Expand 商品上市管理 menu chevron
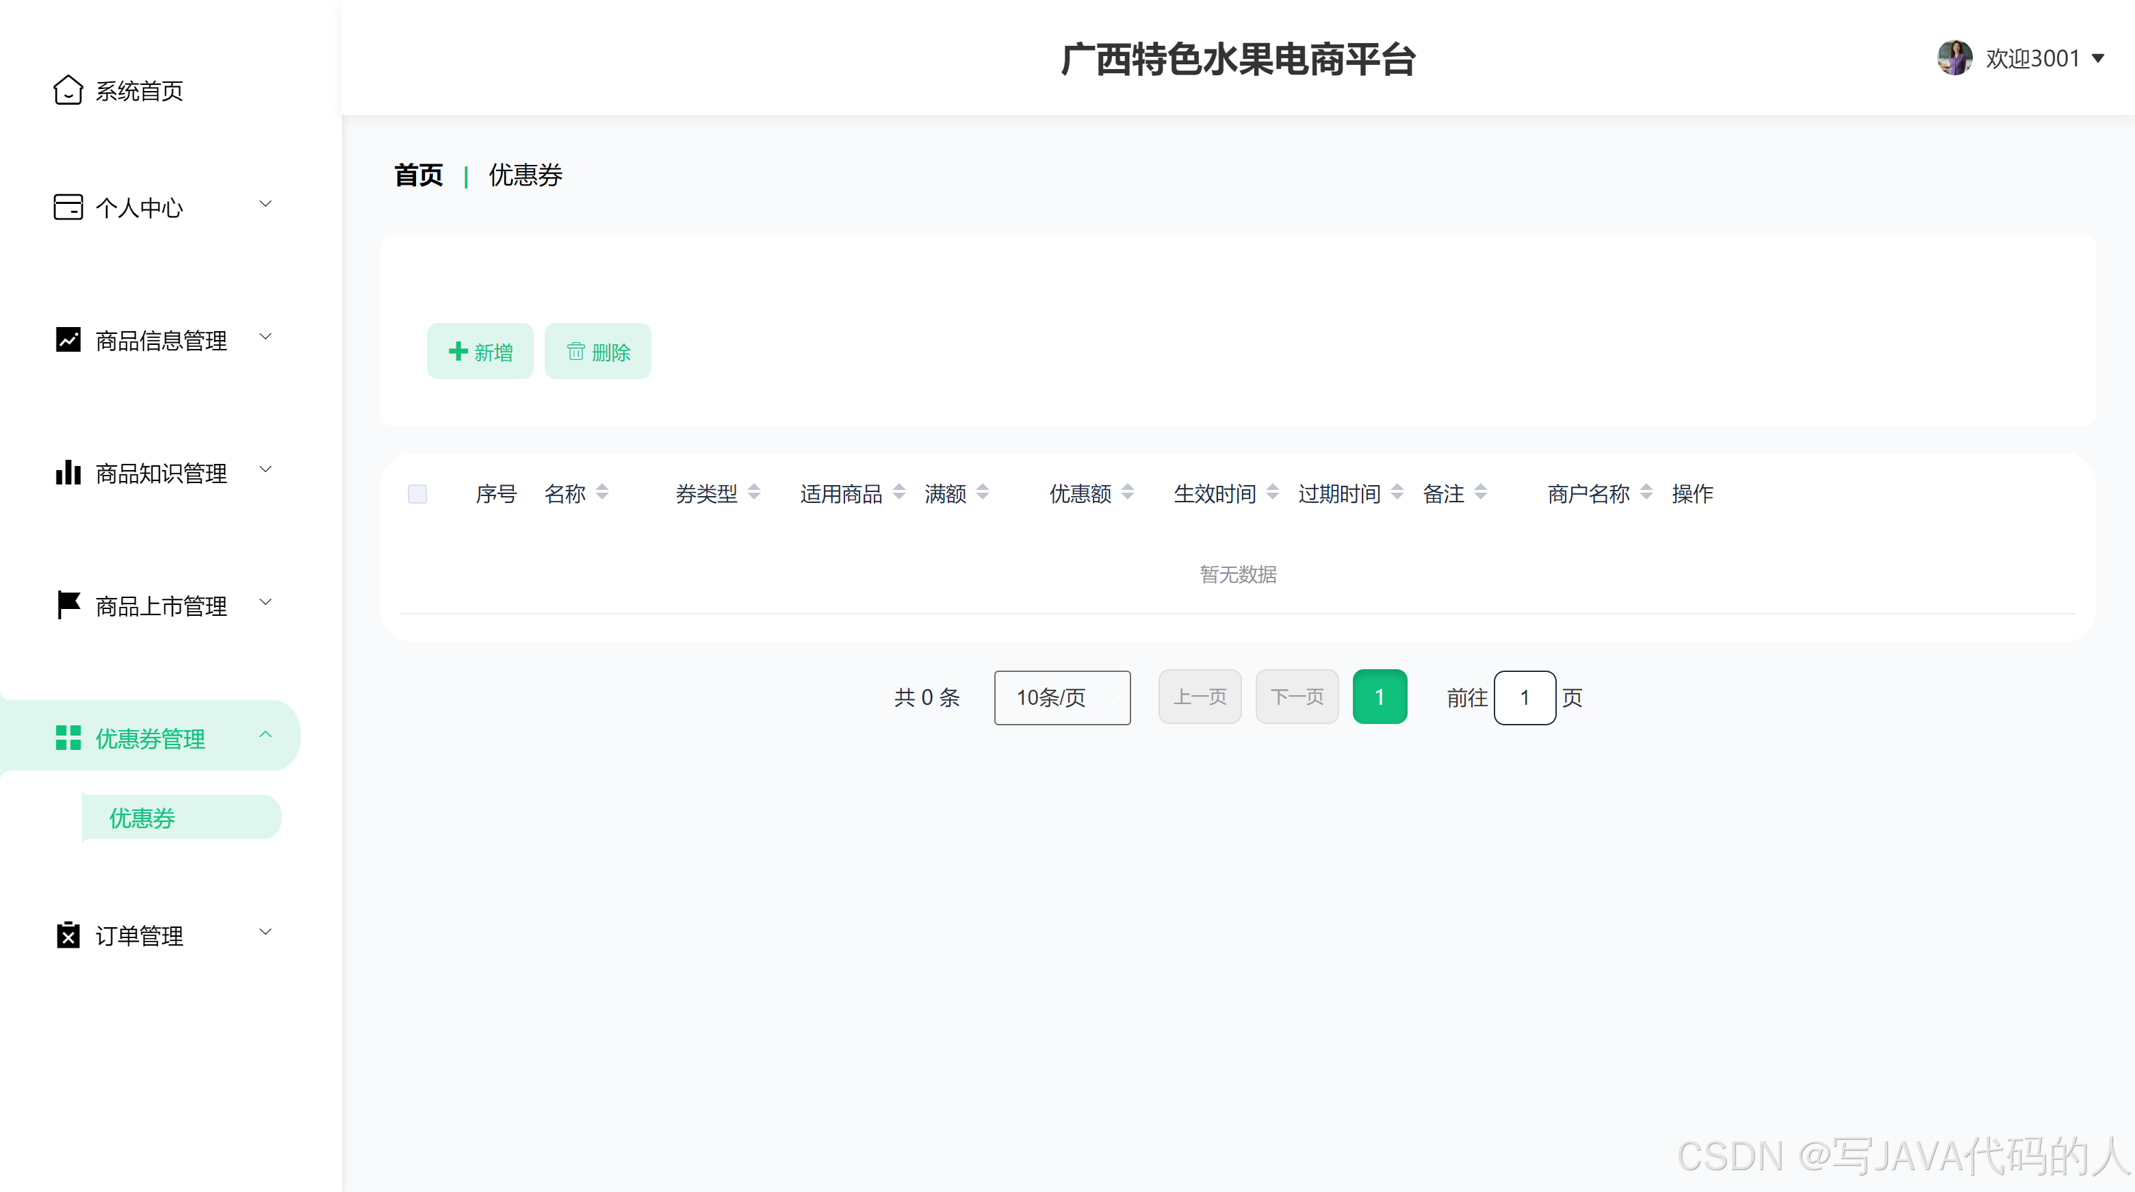This screenshot has width=2135, height=1192. [266, 601]
